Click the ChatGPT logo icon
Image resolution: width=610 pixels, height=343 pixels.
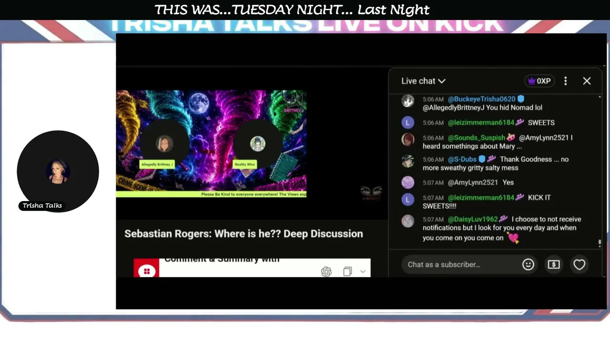click(326, 272)
